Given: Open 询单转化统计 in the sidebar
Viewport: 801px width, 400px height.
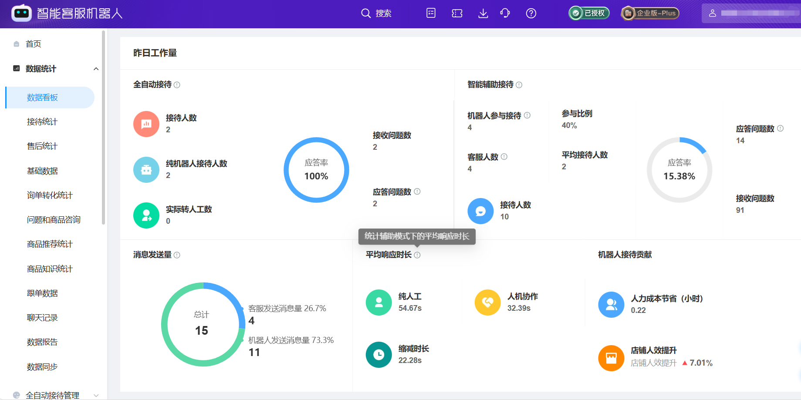Looking at the screenshot, I should [x=50, y=195].
